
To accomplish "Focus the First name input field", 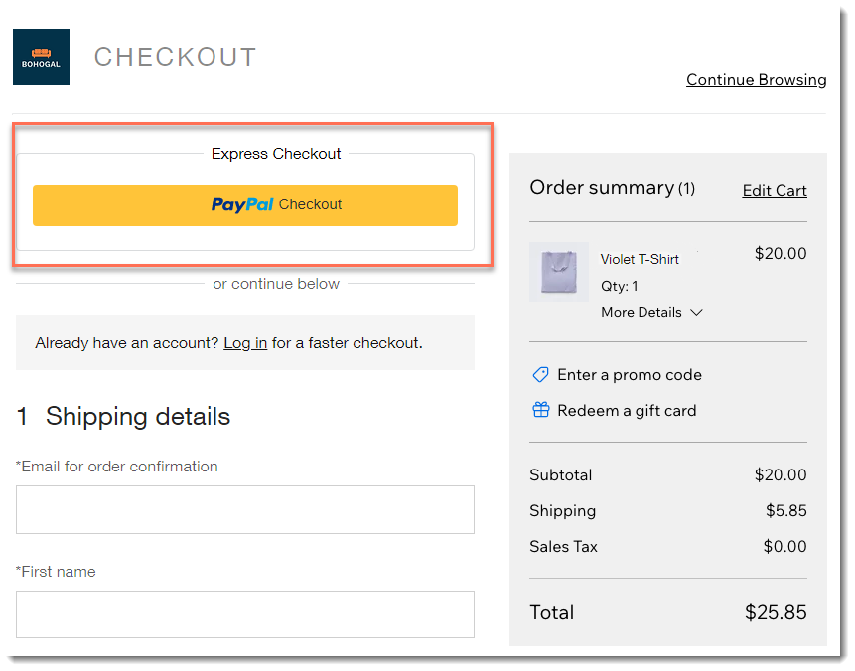I will pos(245,614).
